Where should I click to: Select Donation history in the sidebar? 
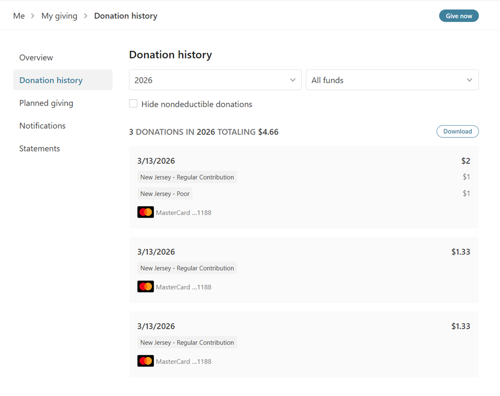[51, 80]
